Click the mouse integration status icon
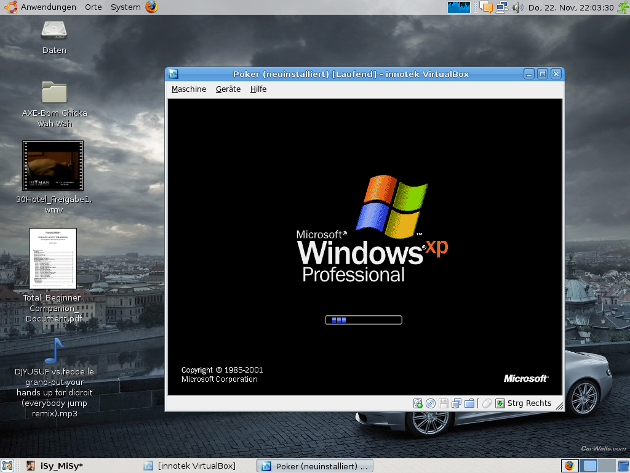Viewport: 630px width, 473px height. 487,403
